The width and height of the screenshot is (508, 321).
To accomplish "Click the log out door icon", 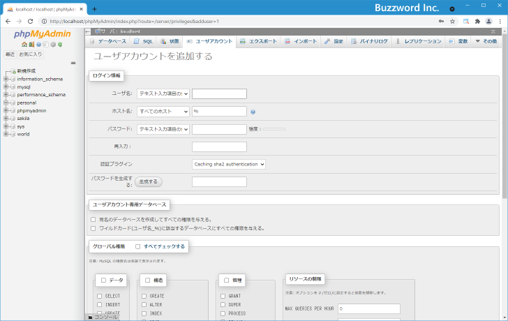I will point(31,45).
